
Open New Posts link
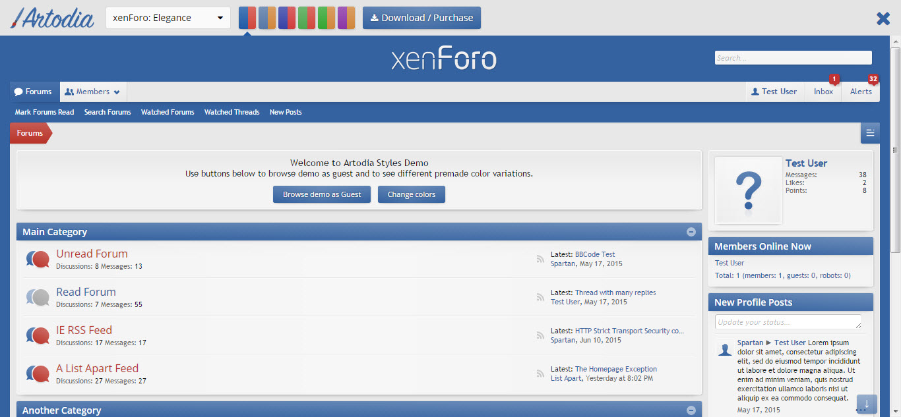tap(286, 112)
